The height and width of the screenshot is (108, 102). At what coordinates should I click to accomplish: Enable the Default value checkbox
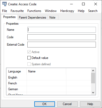[x=29, y=58]
